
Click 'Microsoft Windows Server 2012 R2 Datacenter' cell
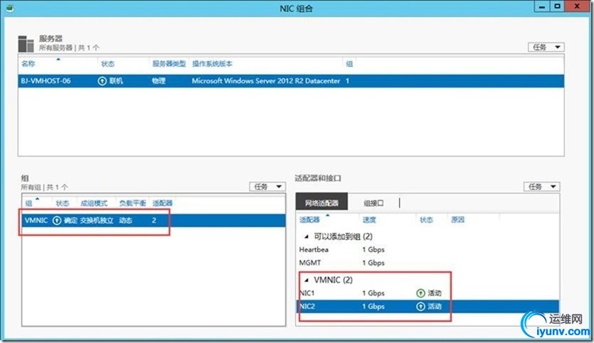(x=266, y=81)
